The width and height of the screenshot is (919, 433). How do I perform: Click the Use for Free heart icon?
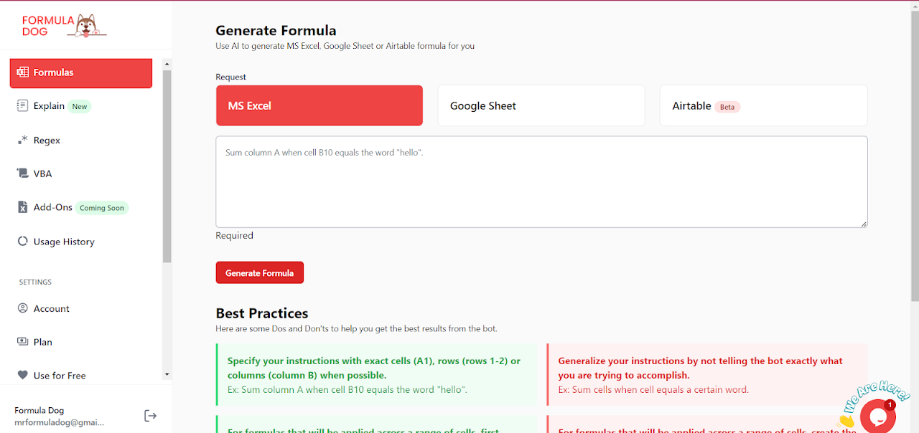(x=23, y=375)
